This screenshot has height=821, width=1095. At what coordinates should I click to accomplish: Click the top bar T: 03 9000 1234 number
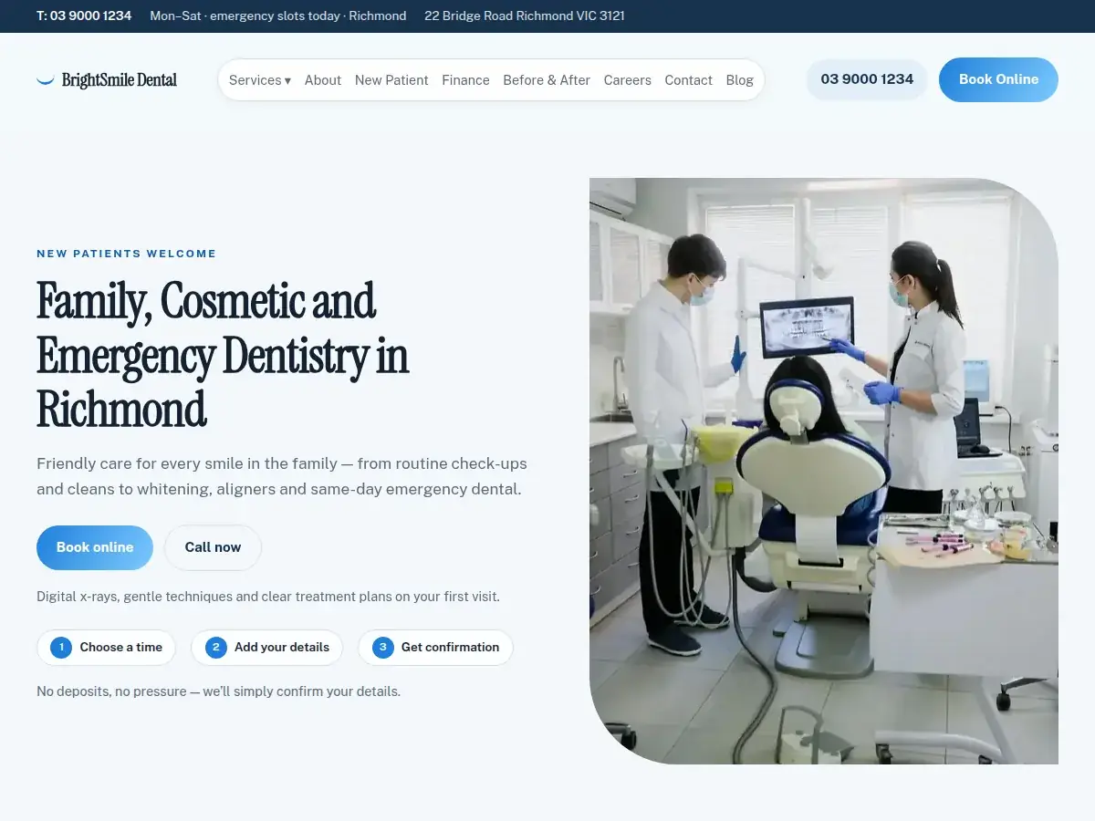pyautogui.click(x=84, y=16)
